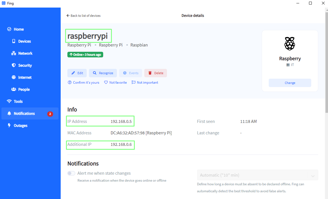Open Home in the sidebar
This screenshot has height=199, width=328.
click(19, 29)
